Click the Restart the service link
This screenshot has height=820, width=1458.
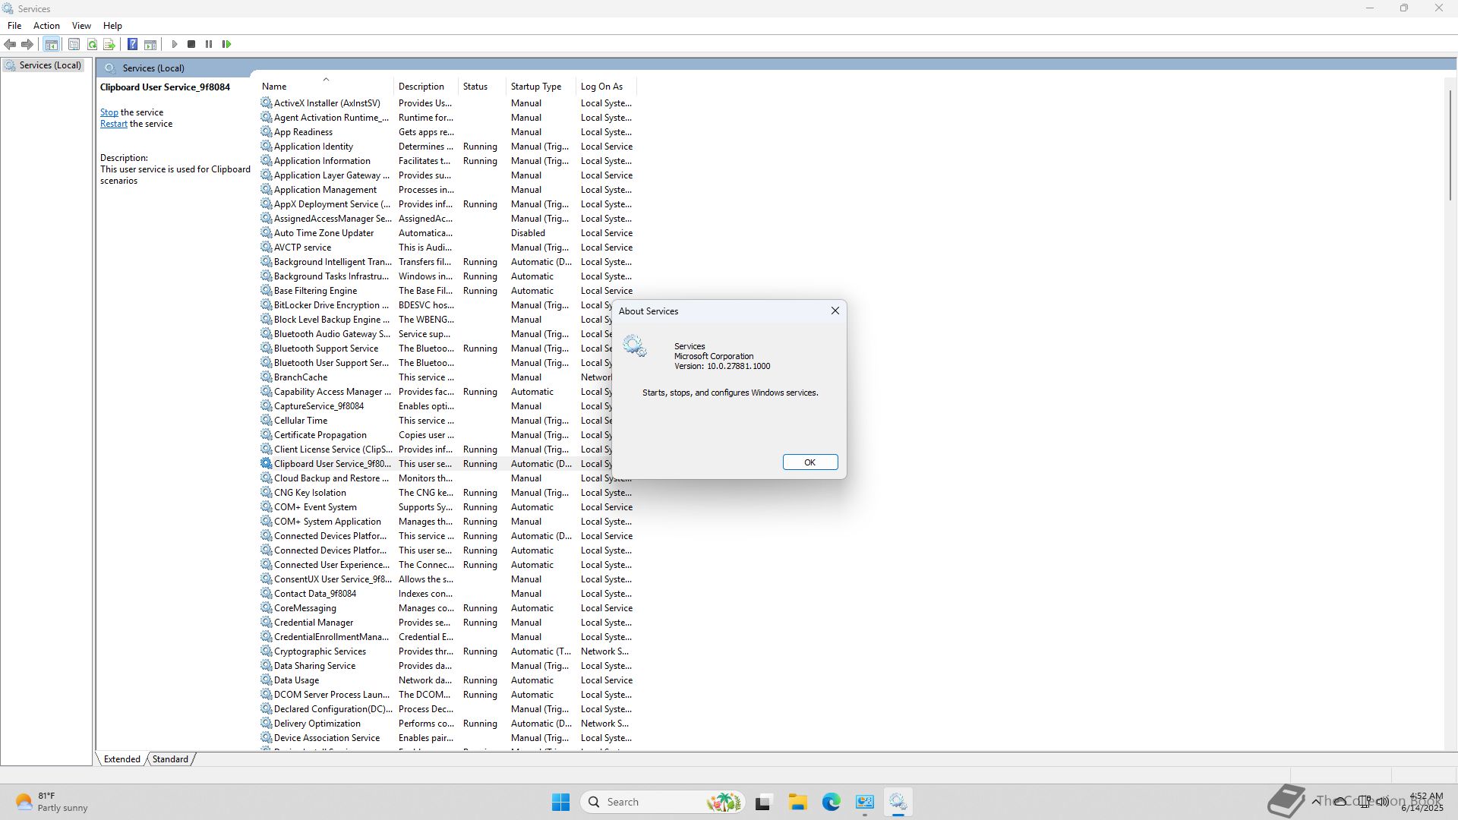[x=114, y=124]
